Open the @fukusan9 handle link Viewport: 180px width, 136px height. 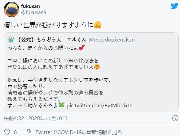(34, 12)
